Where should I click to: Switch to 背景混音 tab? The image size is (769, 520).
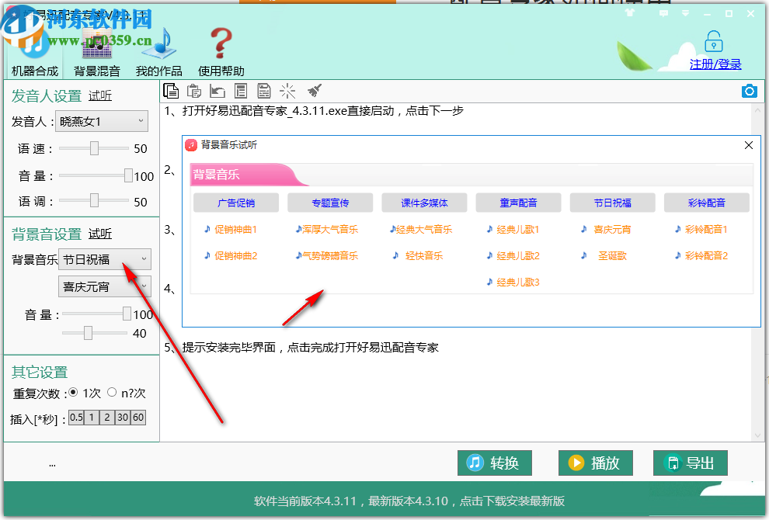[97, 53]
